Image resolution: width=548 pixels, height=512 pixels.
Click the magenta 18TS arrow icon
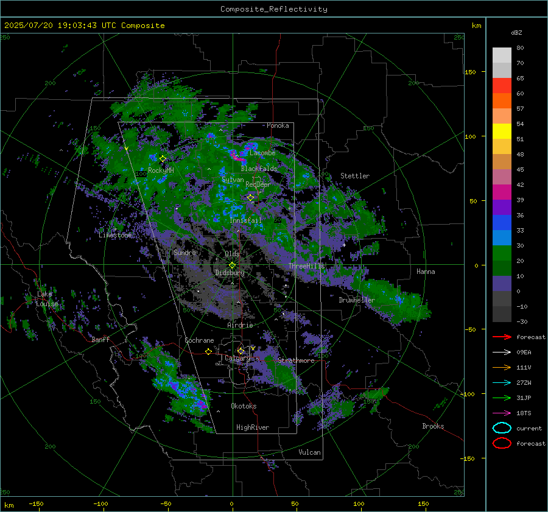click(502, 413)
